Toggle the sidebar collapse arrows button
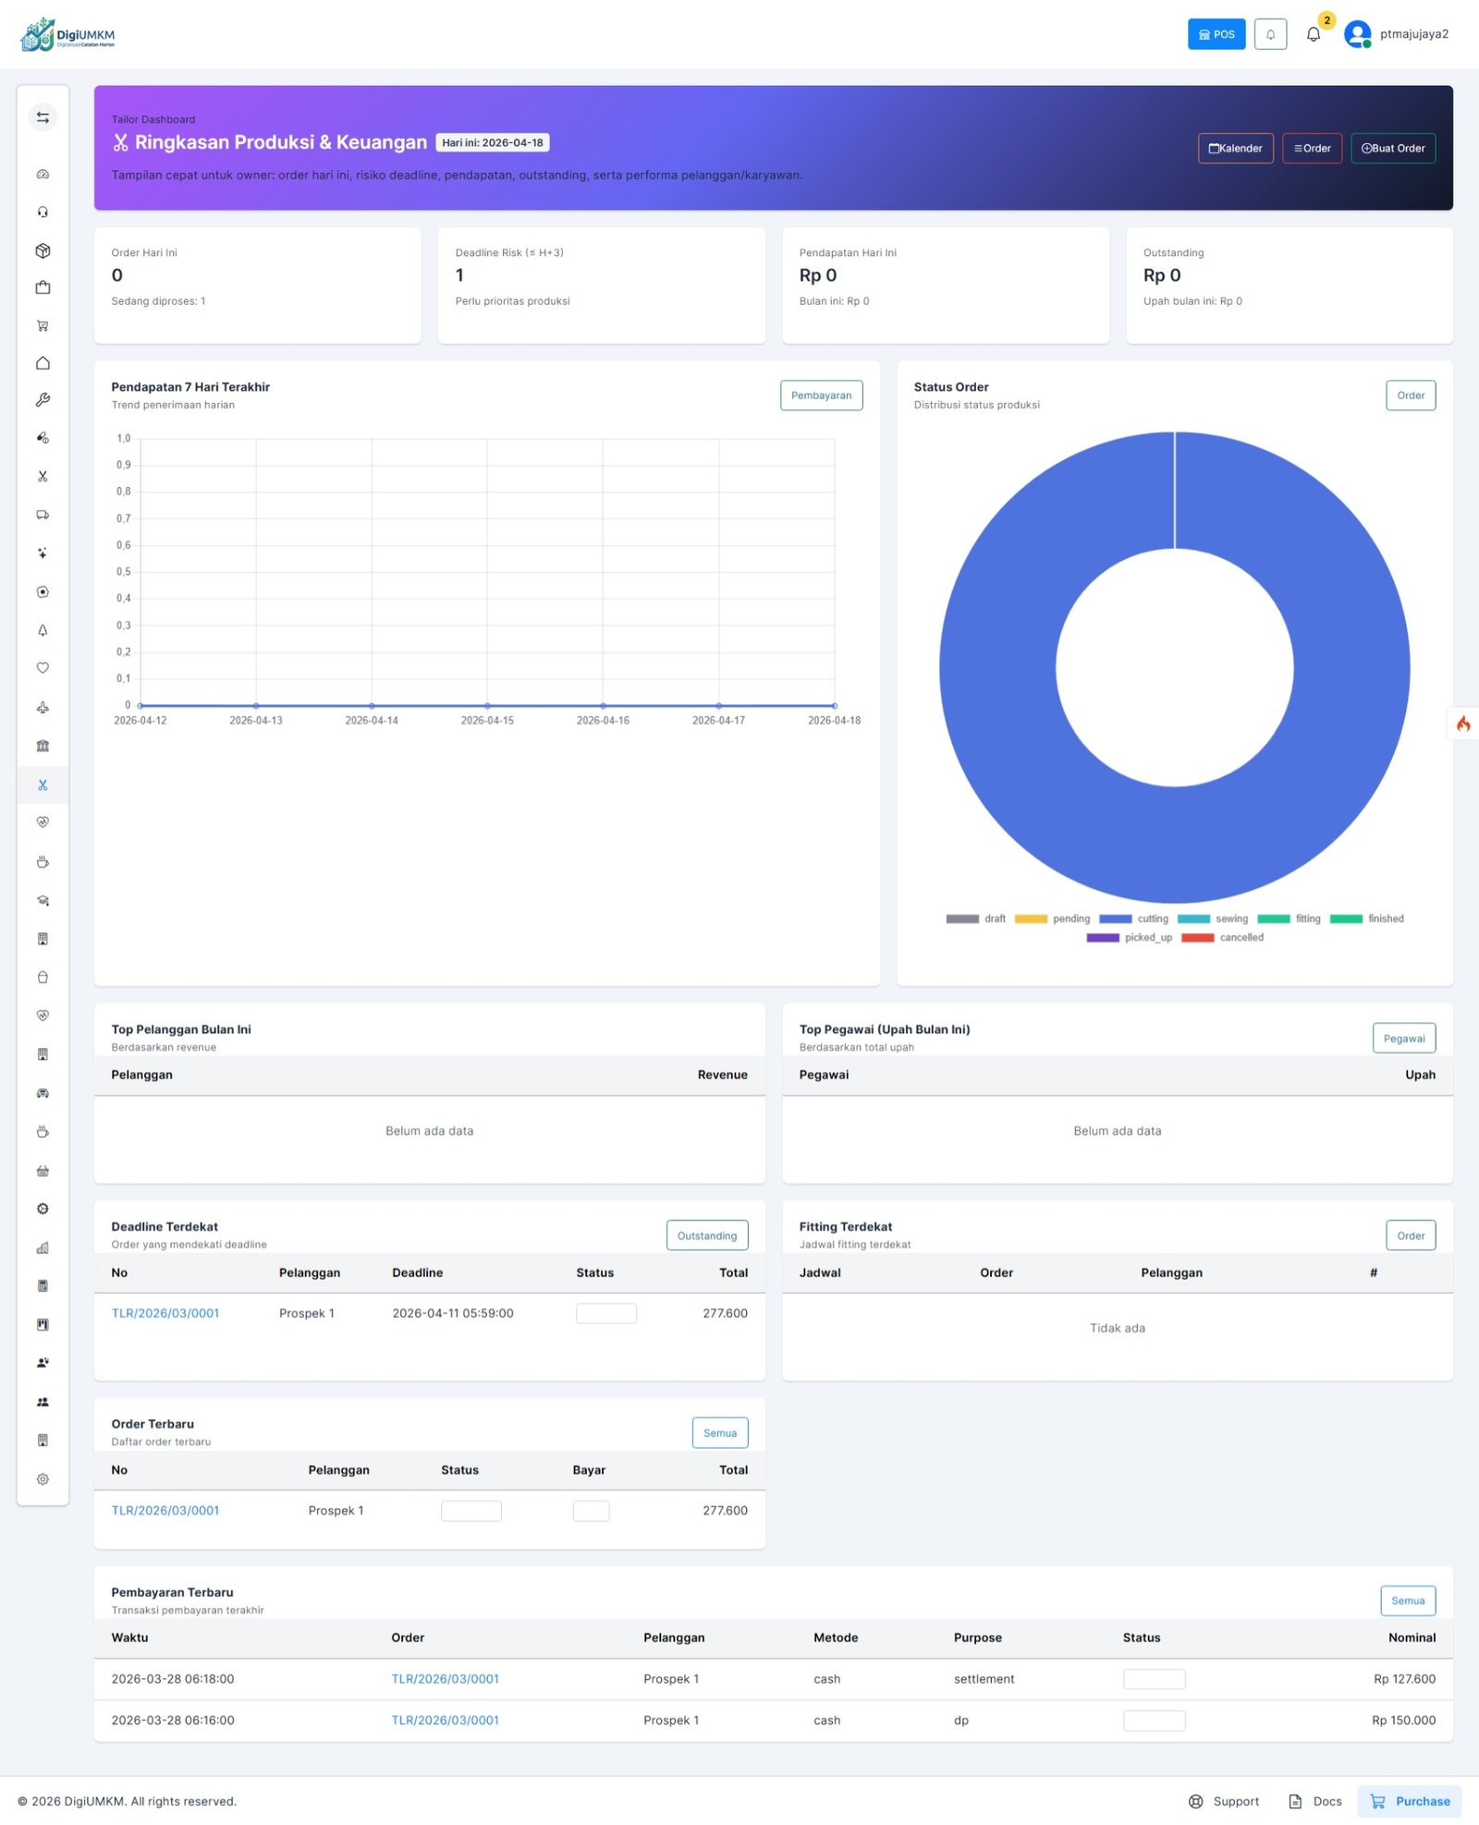The image size is (1479, 1825). 43,117
